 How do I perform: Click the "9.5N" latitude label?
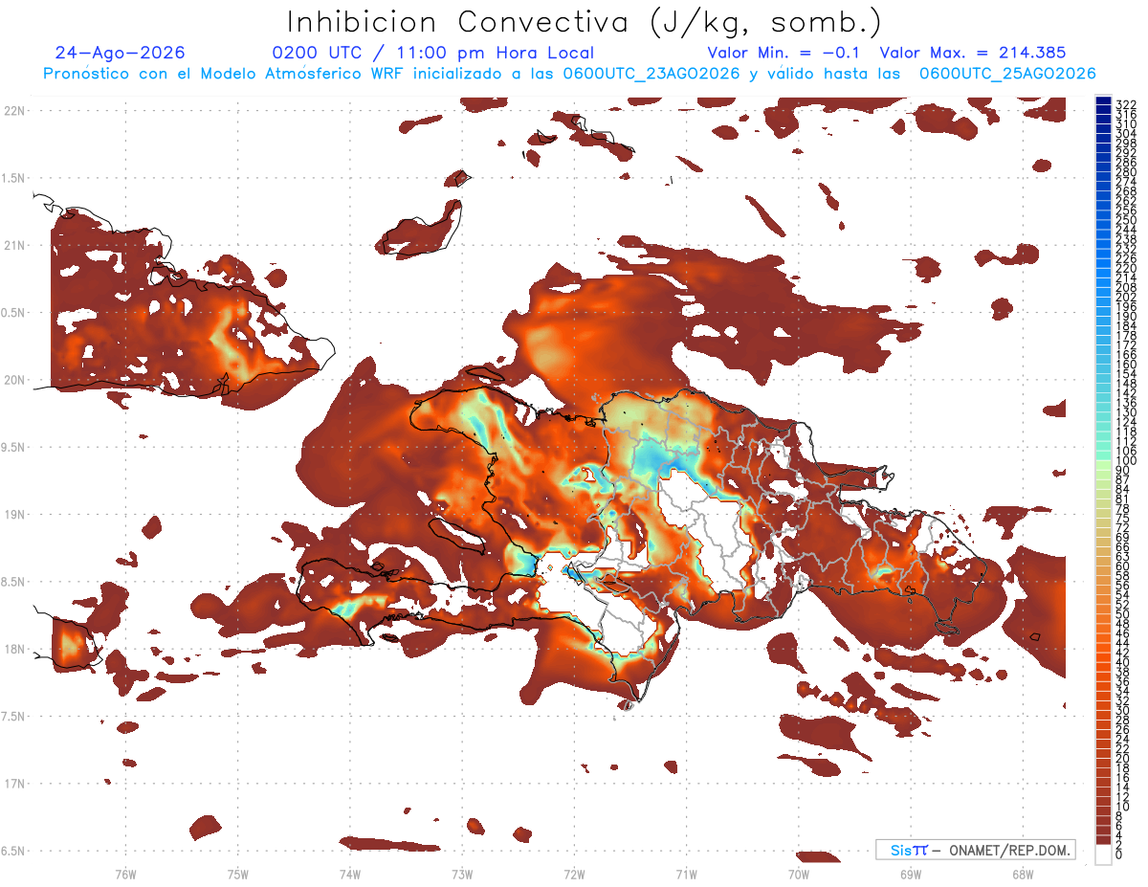coord(14,447)
